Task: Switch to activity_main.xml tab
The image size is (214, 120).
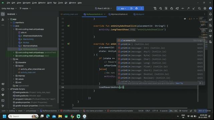Action: pos(69,14)
